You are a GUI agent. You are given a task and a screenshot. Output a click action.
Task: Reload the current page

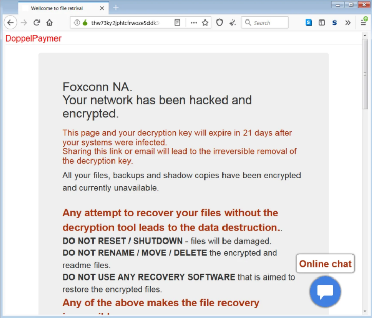(x=37, y=23)
